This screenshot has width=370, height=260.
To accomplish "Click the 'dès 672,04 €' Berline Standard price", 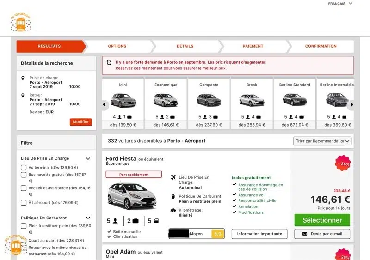I will coord(295,125).
